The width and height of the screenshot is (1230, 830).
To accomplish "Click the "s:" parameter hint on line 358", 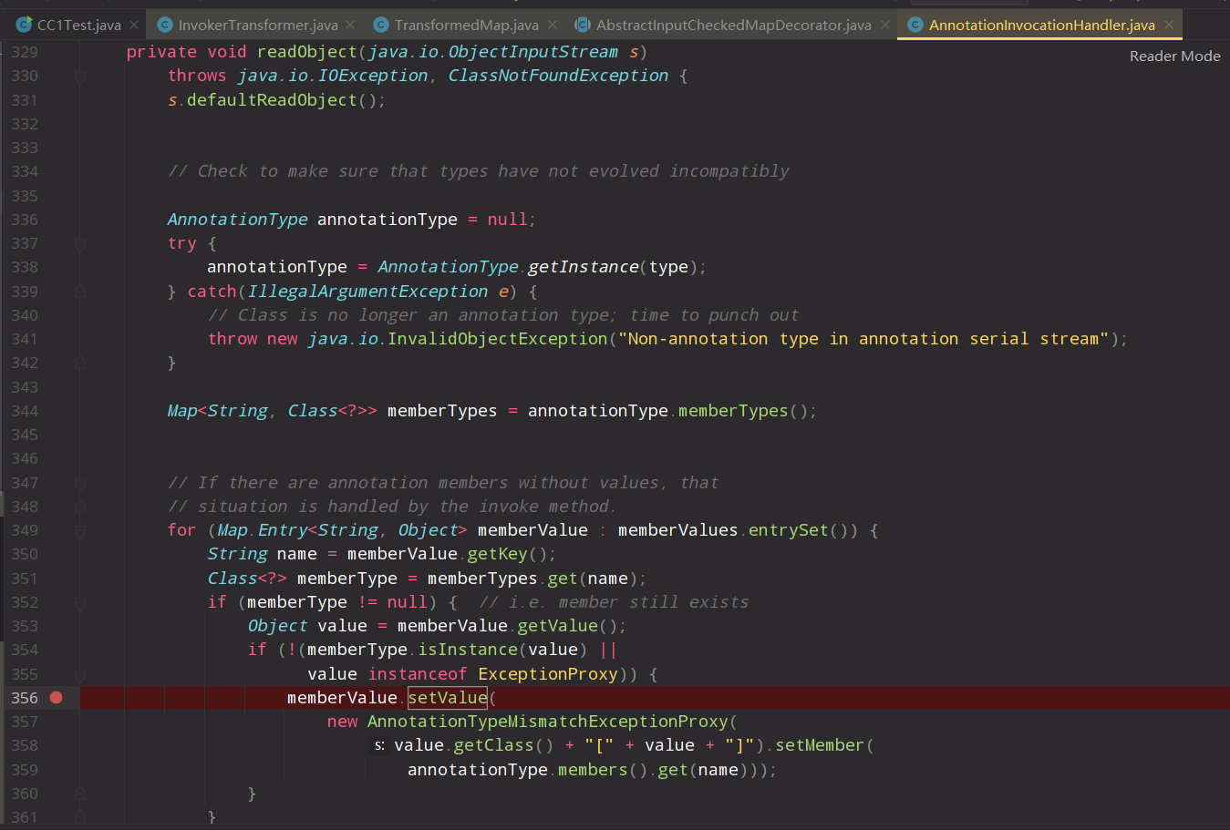I will pyautogui.click(x=379, y=746).
